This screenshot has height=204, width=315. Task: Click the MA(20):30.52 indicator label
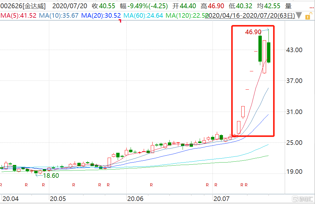click(101, 16)
